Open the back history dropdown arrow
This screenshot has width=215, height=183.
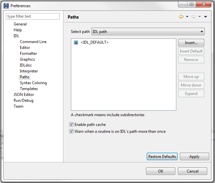pyautogui.click(x=187, y=17)
